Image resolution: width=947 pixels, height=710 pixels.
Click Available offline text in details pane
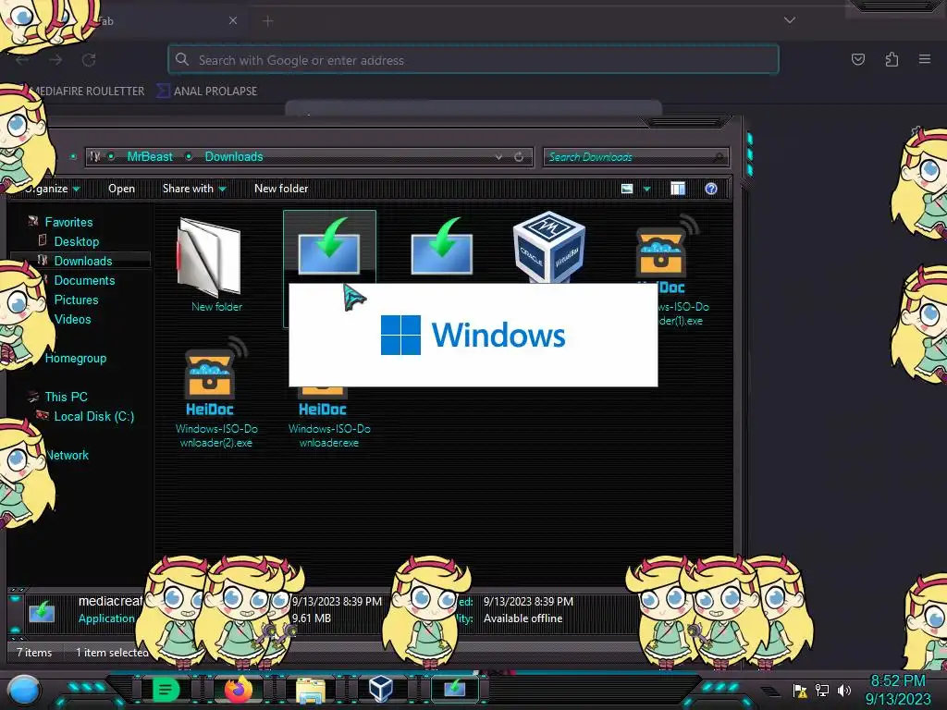point(523,618)
